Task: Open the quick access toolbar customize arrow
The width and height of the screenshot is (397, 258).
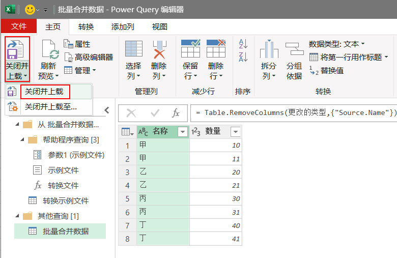Action: [x=46, y=10]
